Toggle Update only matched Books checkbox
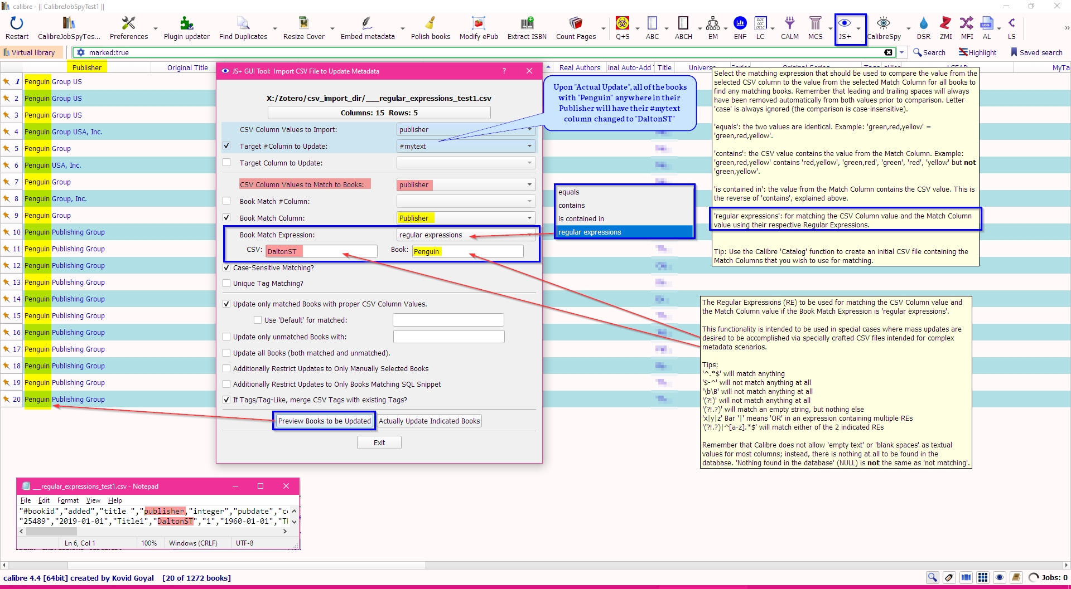 pos(226,304)
